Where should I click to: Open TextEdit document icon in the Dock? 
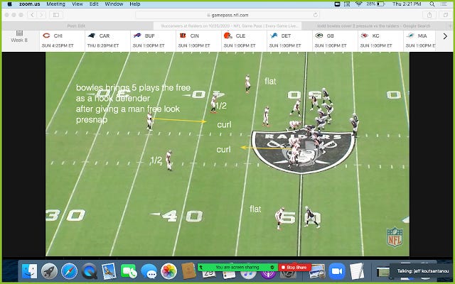(x=357, y=271)
